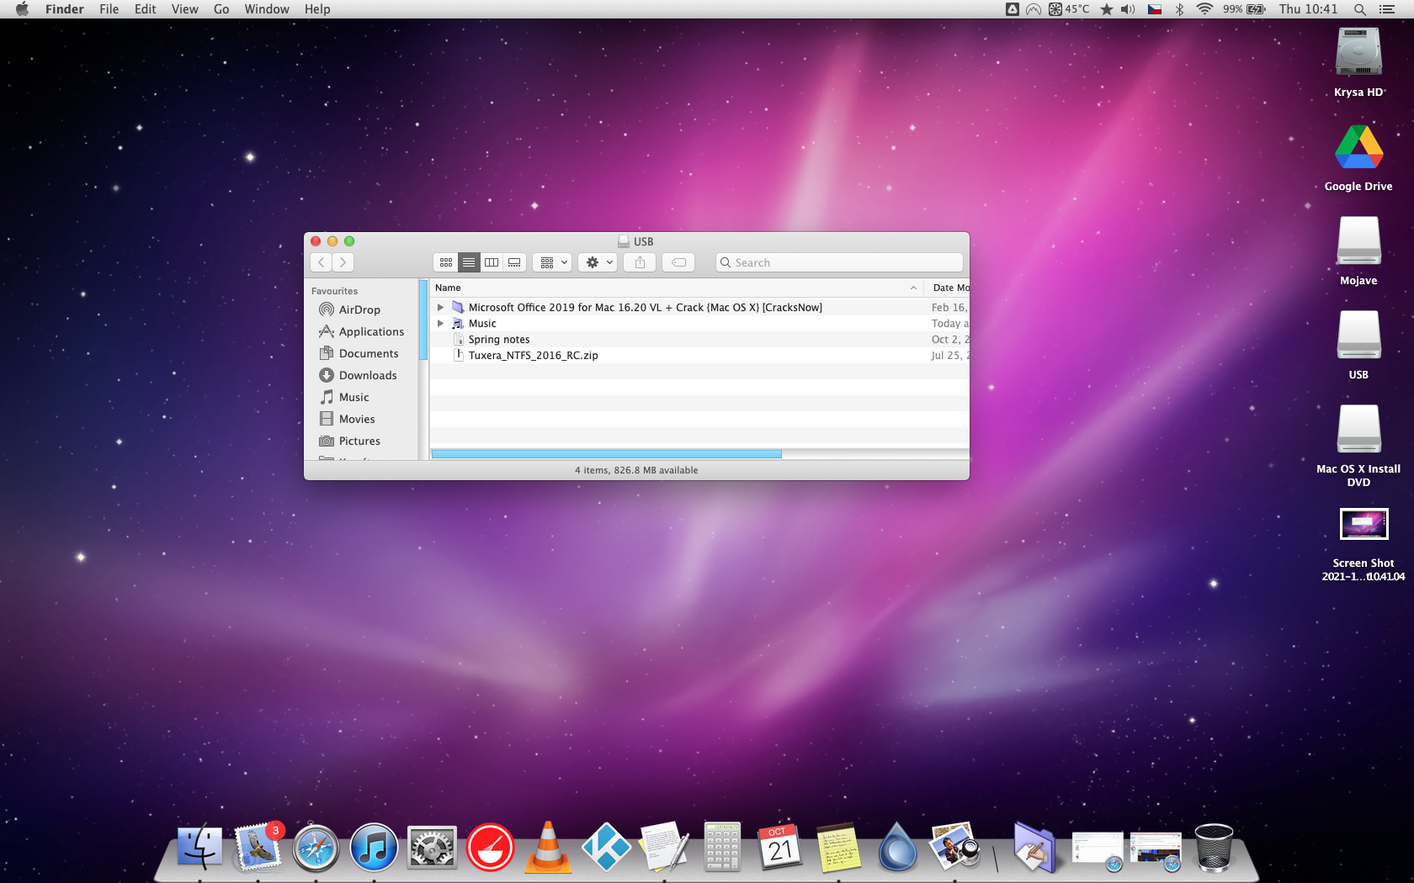Click the Finder search field
1414x883 pixels.
[x=842, y=262]
